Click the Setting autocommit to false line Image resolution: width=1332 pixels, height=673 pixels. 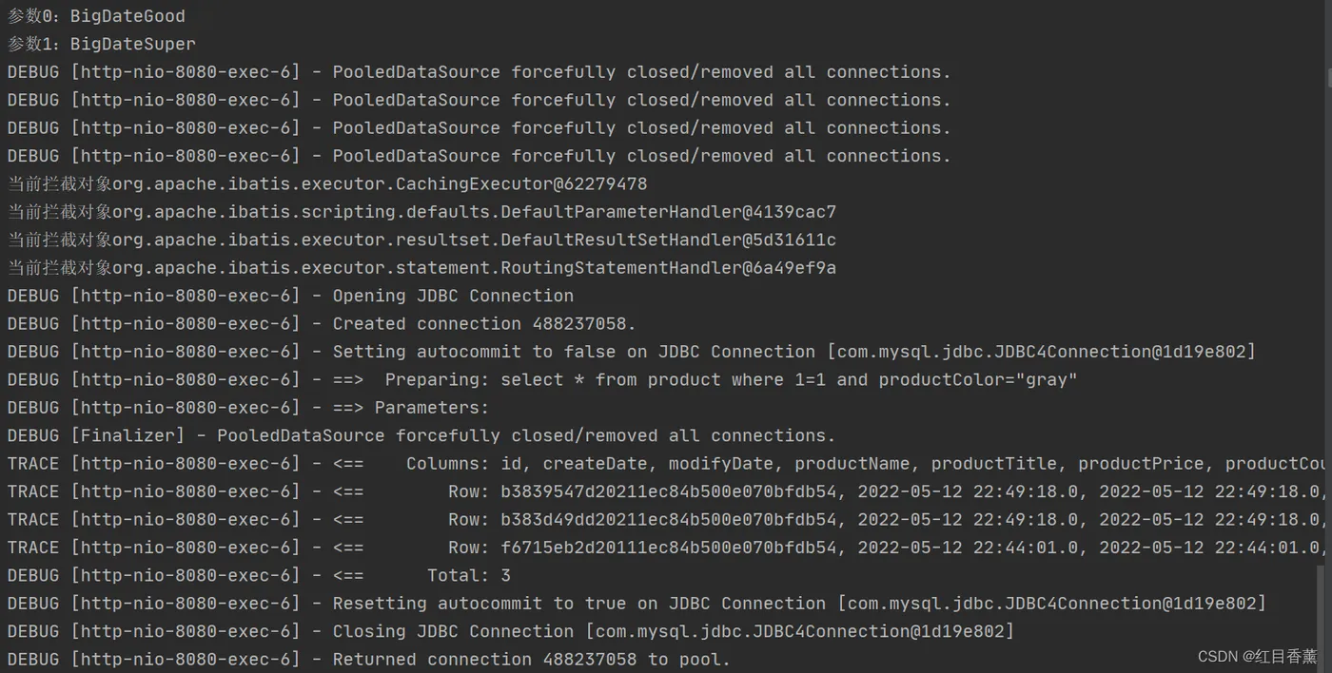pos(632,352)
